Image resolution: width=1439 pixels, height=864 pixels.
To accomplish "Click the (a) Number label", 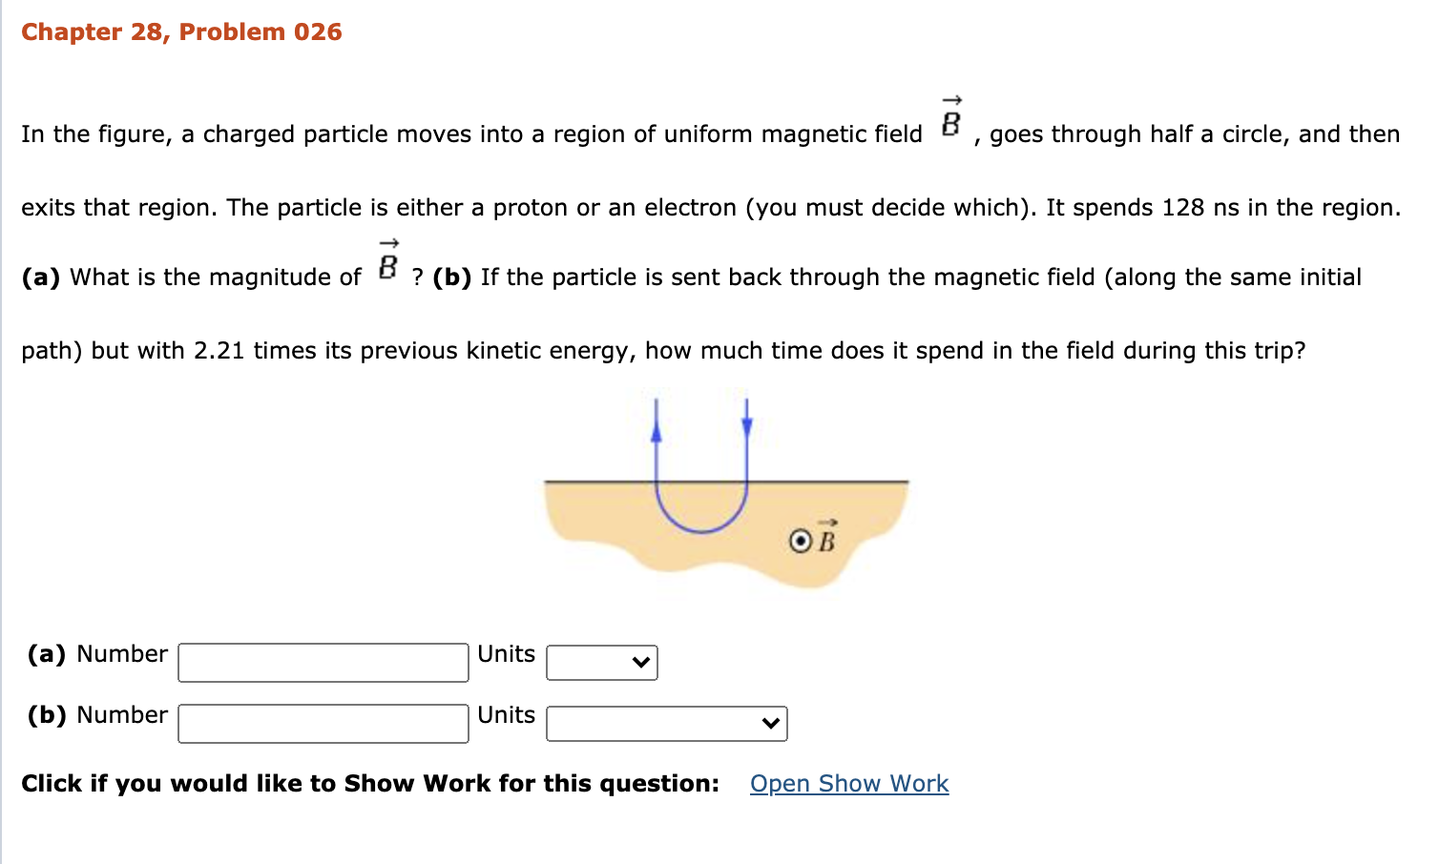I will (x=94, y=653).
